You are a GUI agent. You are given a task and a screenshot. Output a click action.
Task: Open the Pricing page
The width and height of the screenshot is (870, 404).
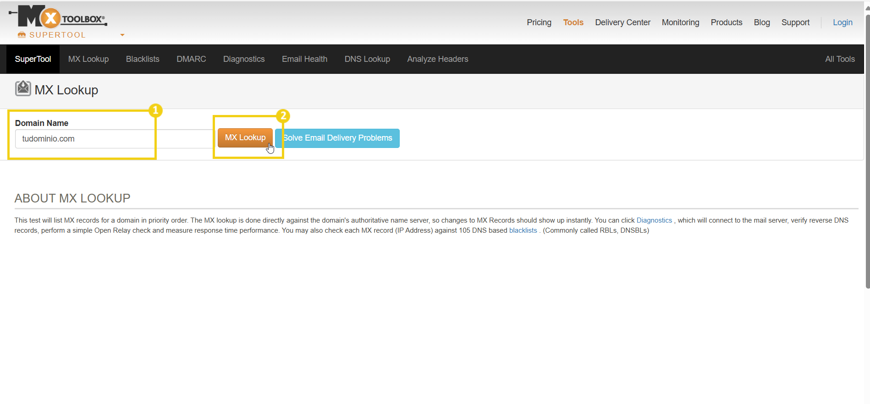pos(539,22)
